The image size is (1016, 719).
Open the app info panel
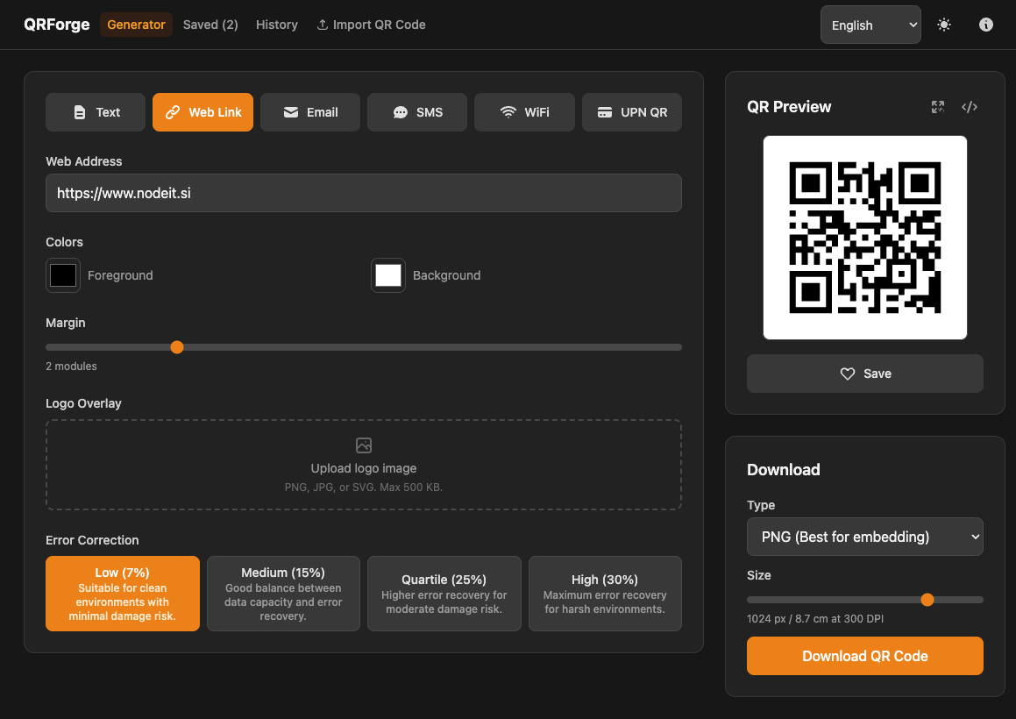[985, 25]
